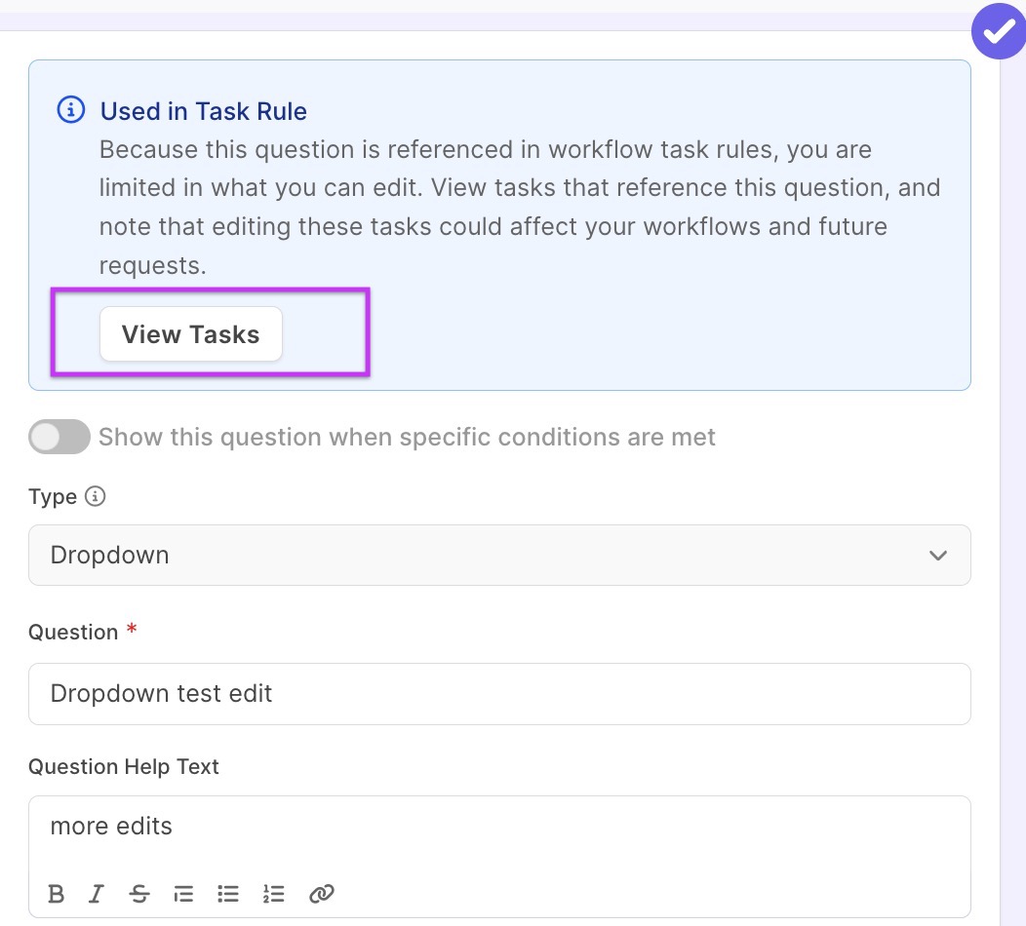The image size is (1026, 926).
Task: Click the insert link chain icon
Action: pyautogui.click(x=321, y=893)
